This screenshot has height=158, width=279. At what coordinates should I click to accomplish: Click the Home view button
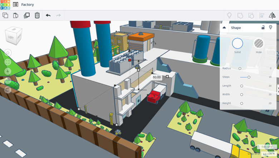(8, 53)
